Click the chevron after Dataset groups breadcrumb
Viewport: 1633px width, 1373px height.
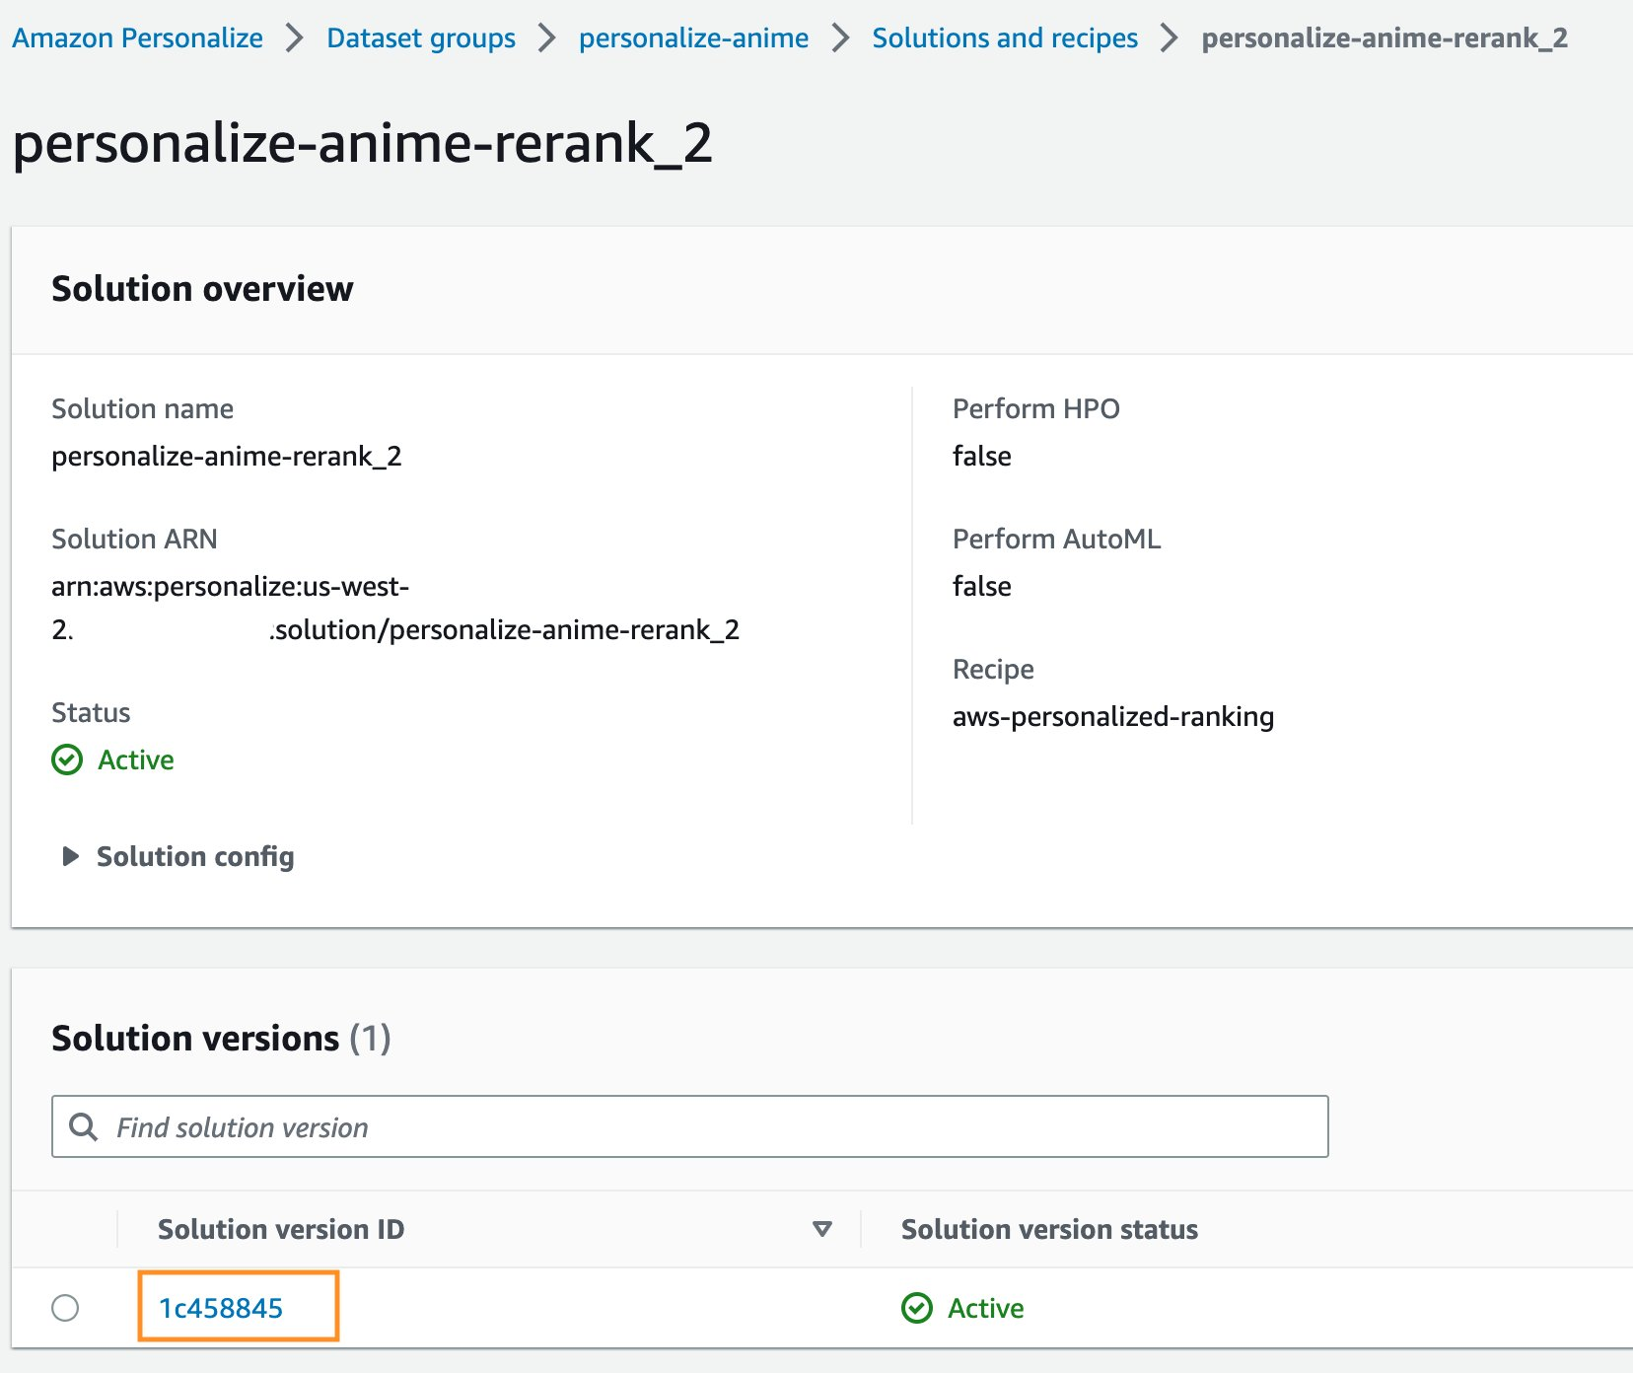point(546,38)
